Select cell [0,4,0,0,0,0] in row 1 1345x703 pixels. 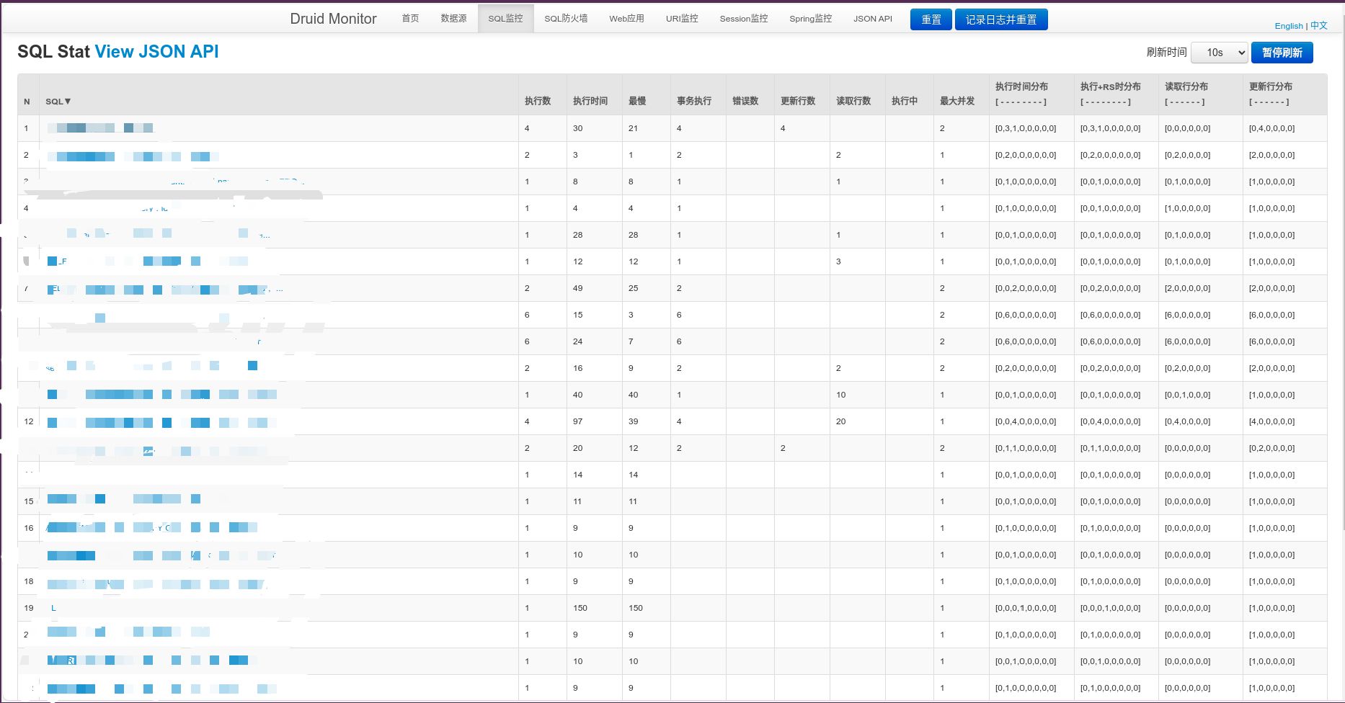coord(1271,128)
